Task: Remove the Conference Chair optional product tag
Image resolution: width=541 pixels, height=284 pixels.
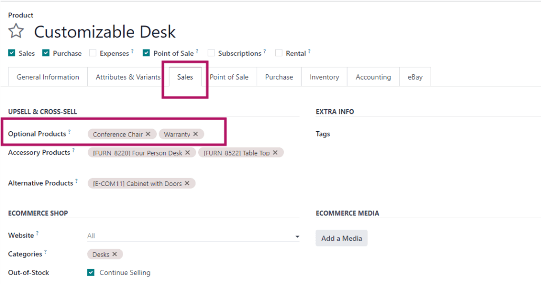Action: pyautogui.click(x=148, y=134)
